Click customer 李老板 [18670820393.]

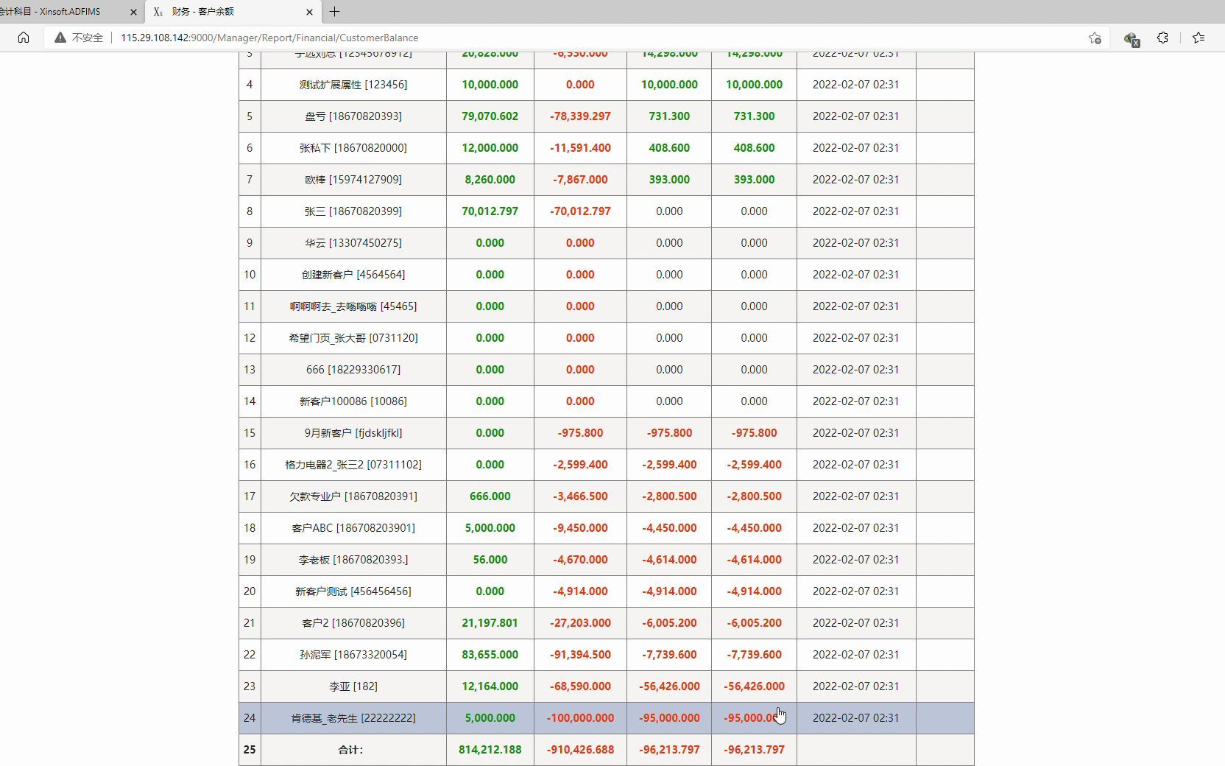coord(353,560)
